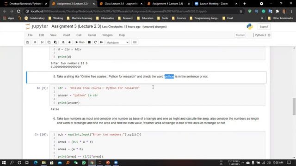Copy selected cells icon

(49, 42)
